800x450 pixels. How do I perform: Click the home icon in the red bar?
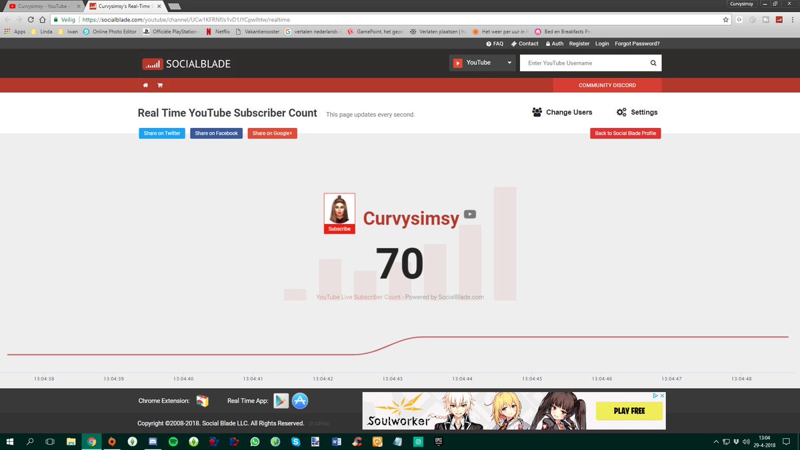[145, 85]
